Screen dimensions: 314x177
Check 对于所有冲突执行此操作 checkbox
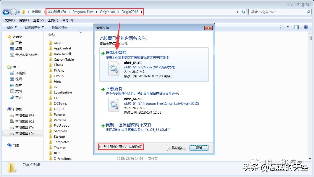click(x=101, y=147)
